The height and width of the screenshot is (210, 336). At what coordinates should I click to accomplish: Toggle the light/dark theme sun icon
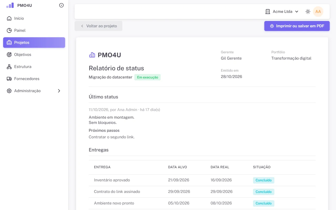tap(308, 12)
